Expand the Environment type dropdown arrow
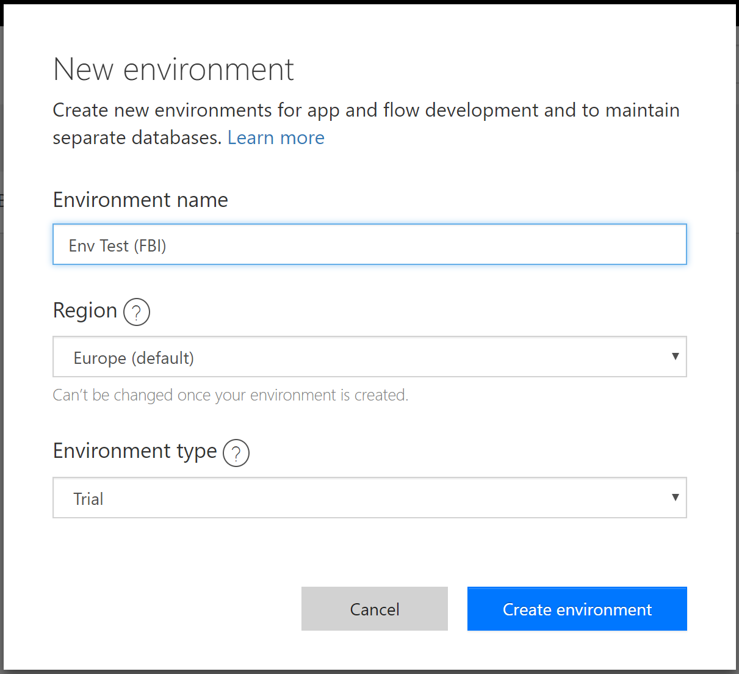This screenshot has width=739, height=674. [x=675, y=498]
